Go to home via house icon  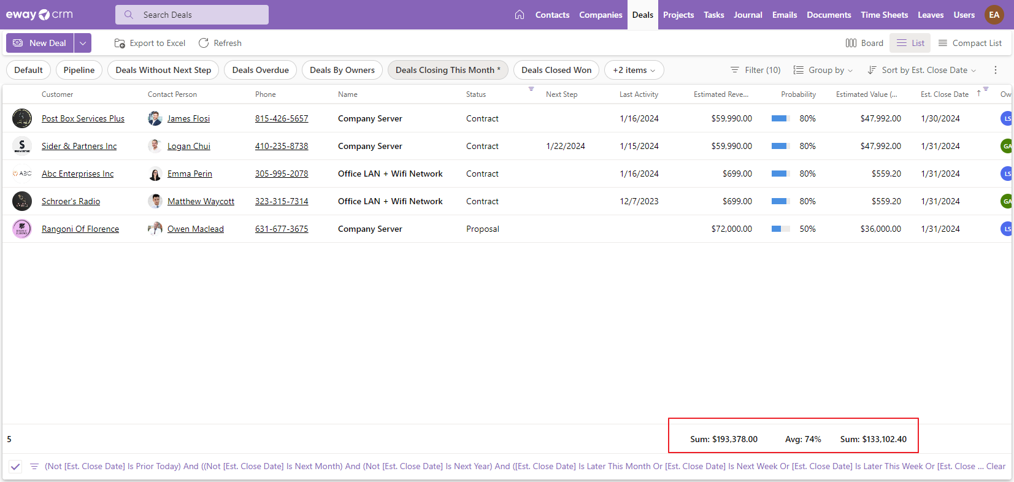pos(520,15)
